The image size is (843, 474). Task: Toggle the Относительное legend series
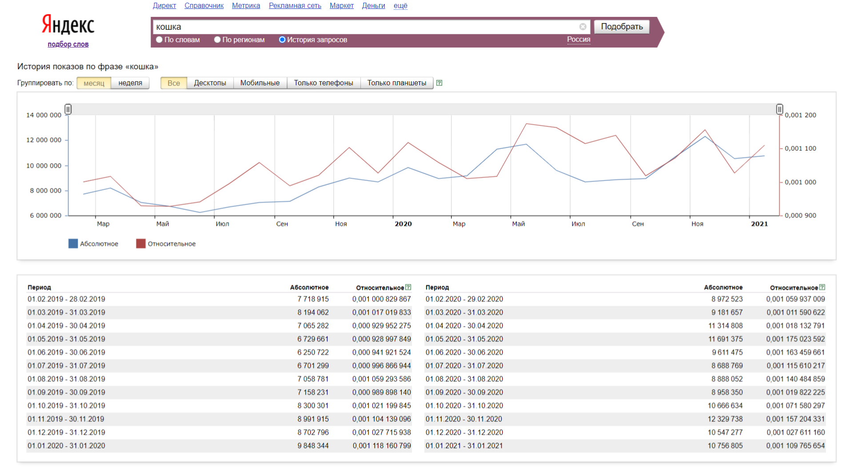point(166,244)
